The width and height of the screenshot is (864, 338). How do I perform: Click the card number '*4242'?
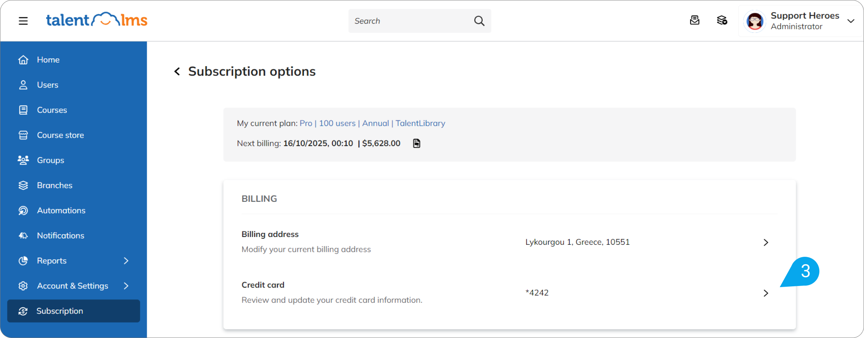[537, 293]
